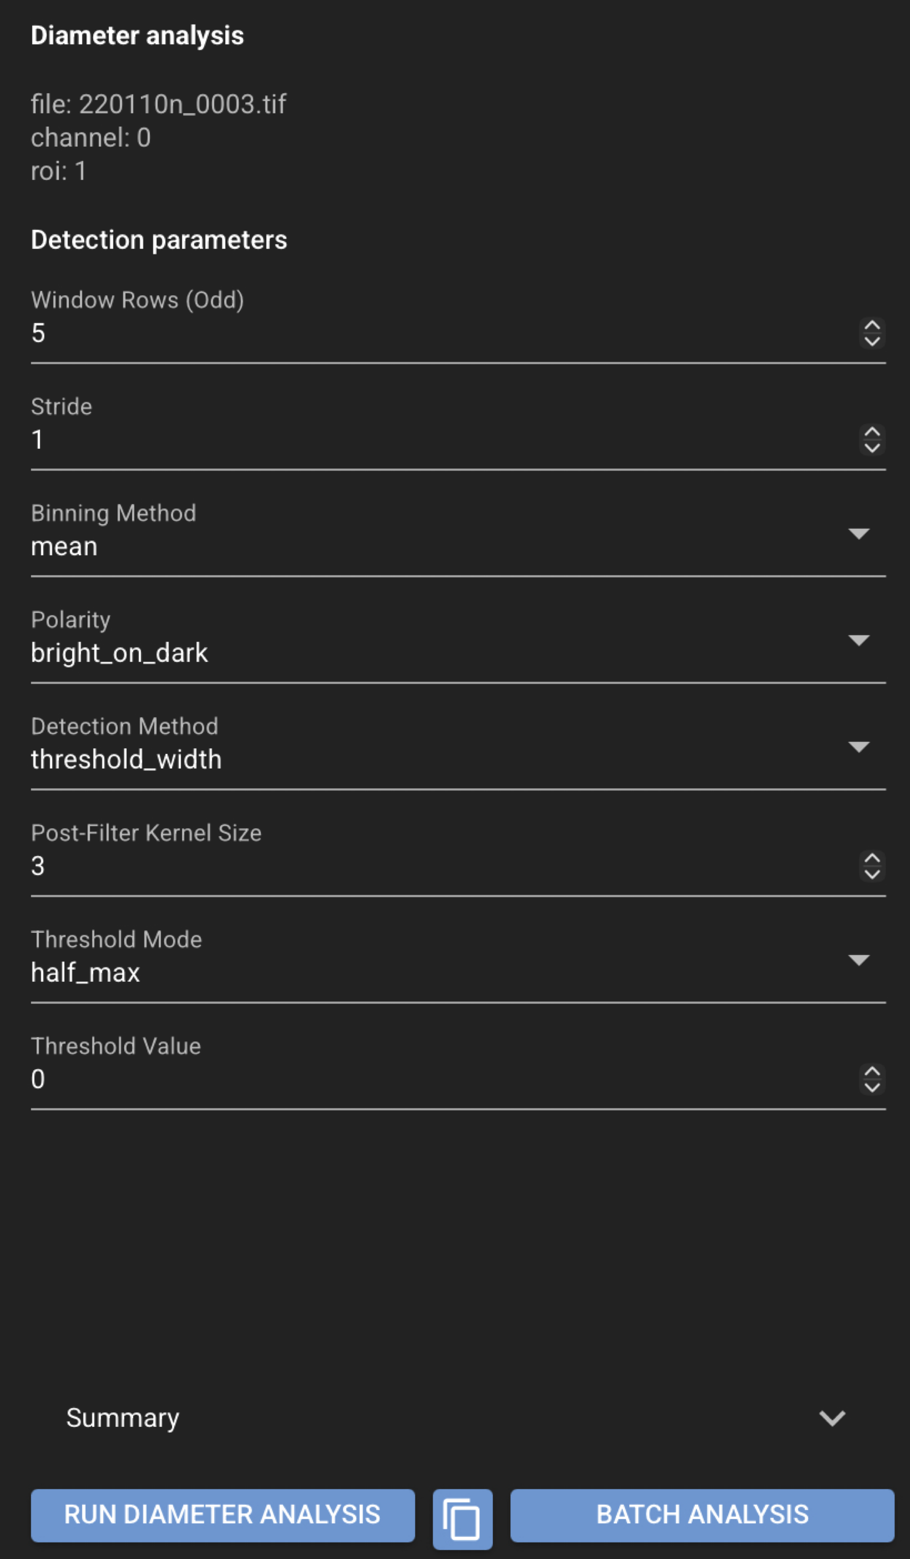Expand the Summary section chevron
This screenshot has height=1559, width=910.
832,1418
